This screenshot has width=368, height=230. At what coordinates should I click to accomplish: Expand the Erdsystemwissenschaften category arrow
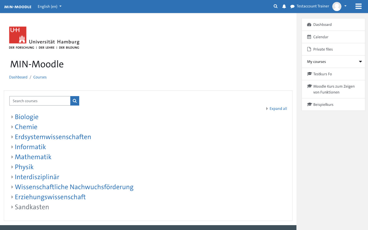(12, 137)
